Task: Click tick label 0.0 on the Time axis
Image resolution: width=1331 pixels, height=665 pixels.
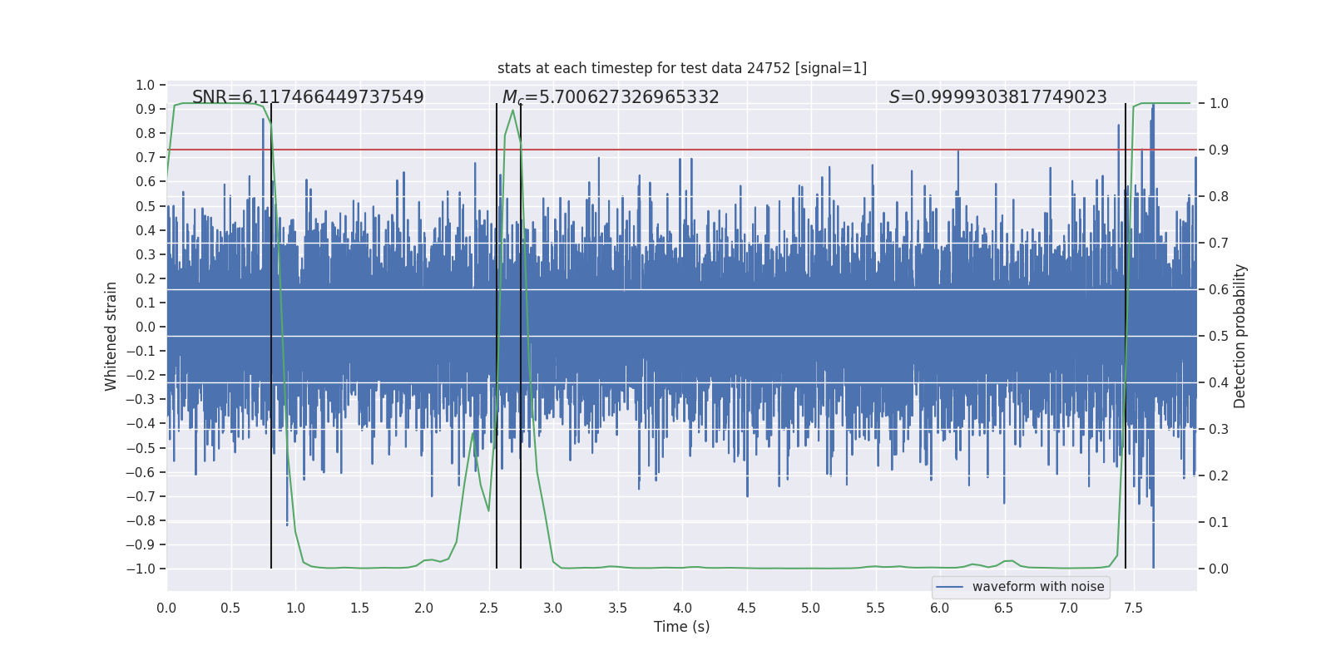Action: 166,608
